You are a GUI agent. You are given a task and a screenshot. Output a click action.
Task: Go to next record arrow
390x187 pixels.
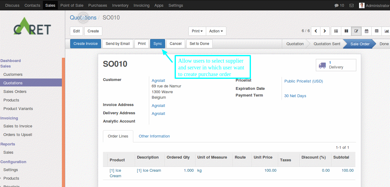325,31
